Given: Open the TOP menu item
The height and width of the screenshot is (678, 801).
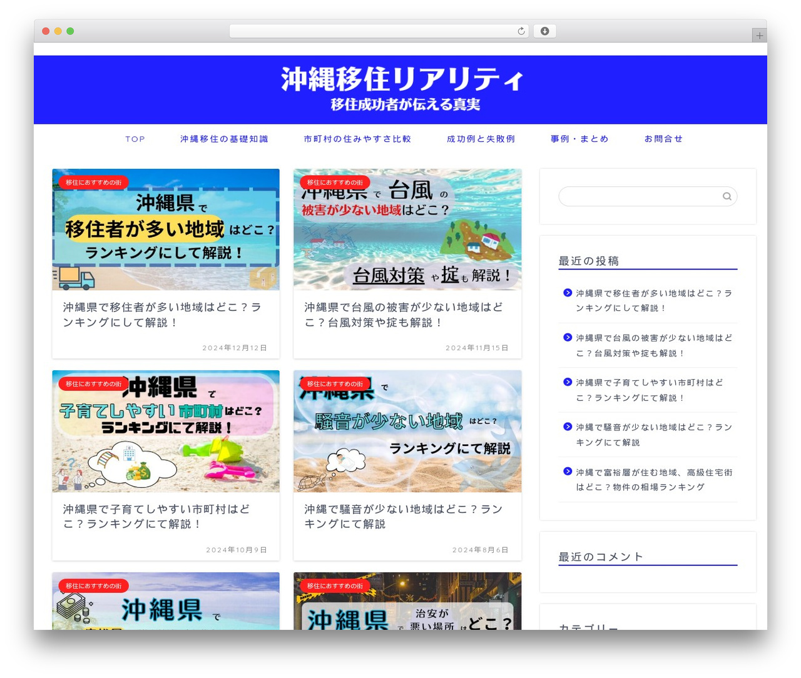Looking at the screenshot, I should (x=135, y=139).
